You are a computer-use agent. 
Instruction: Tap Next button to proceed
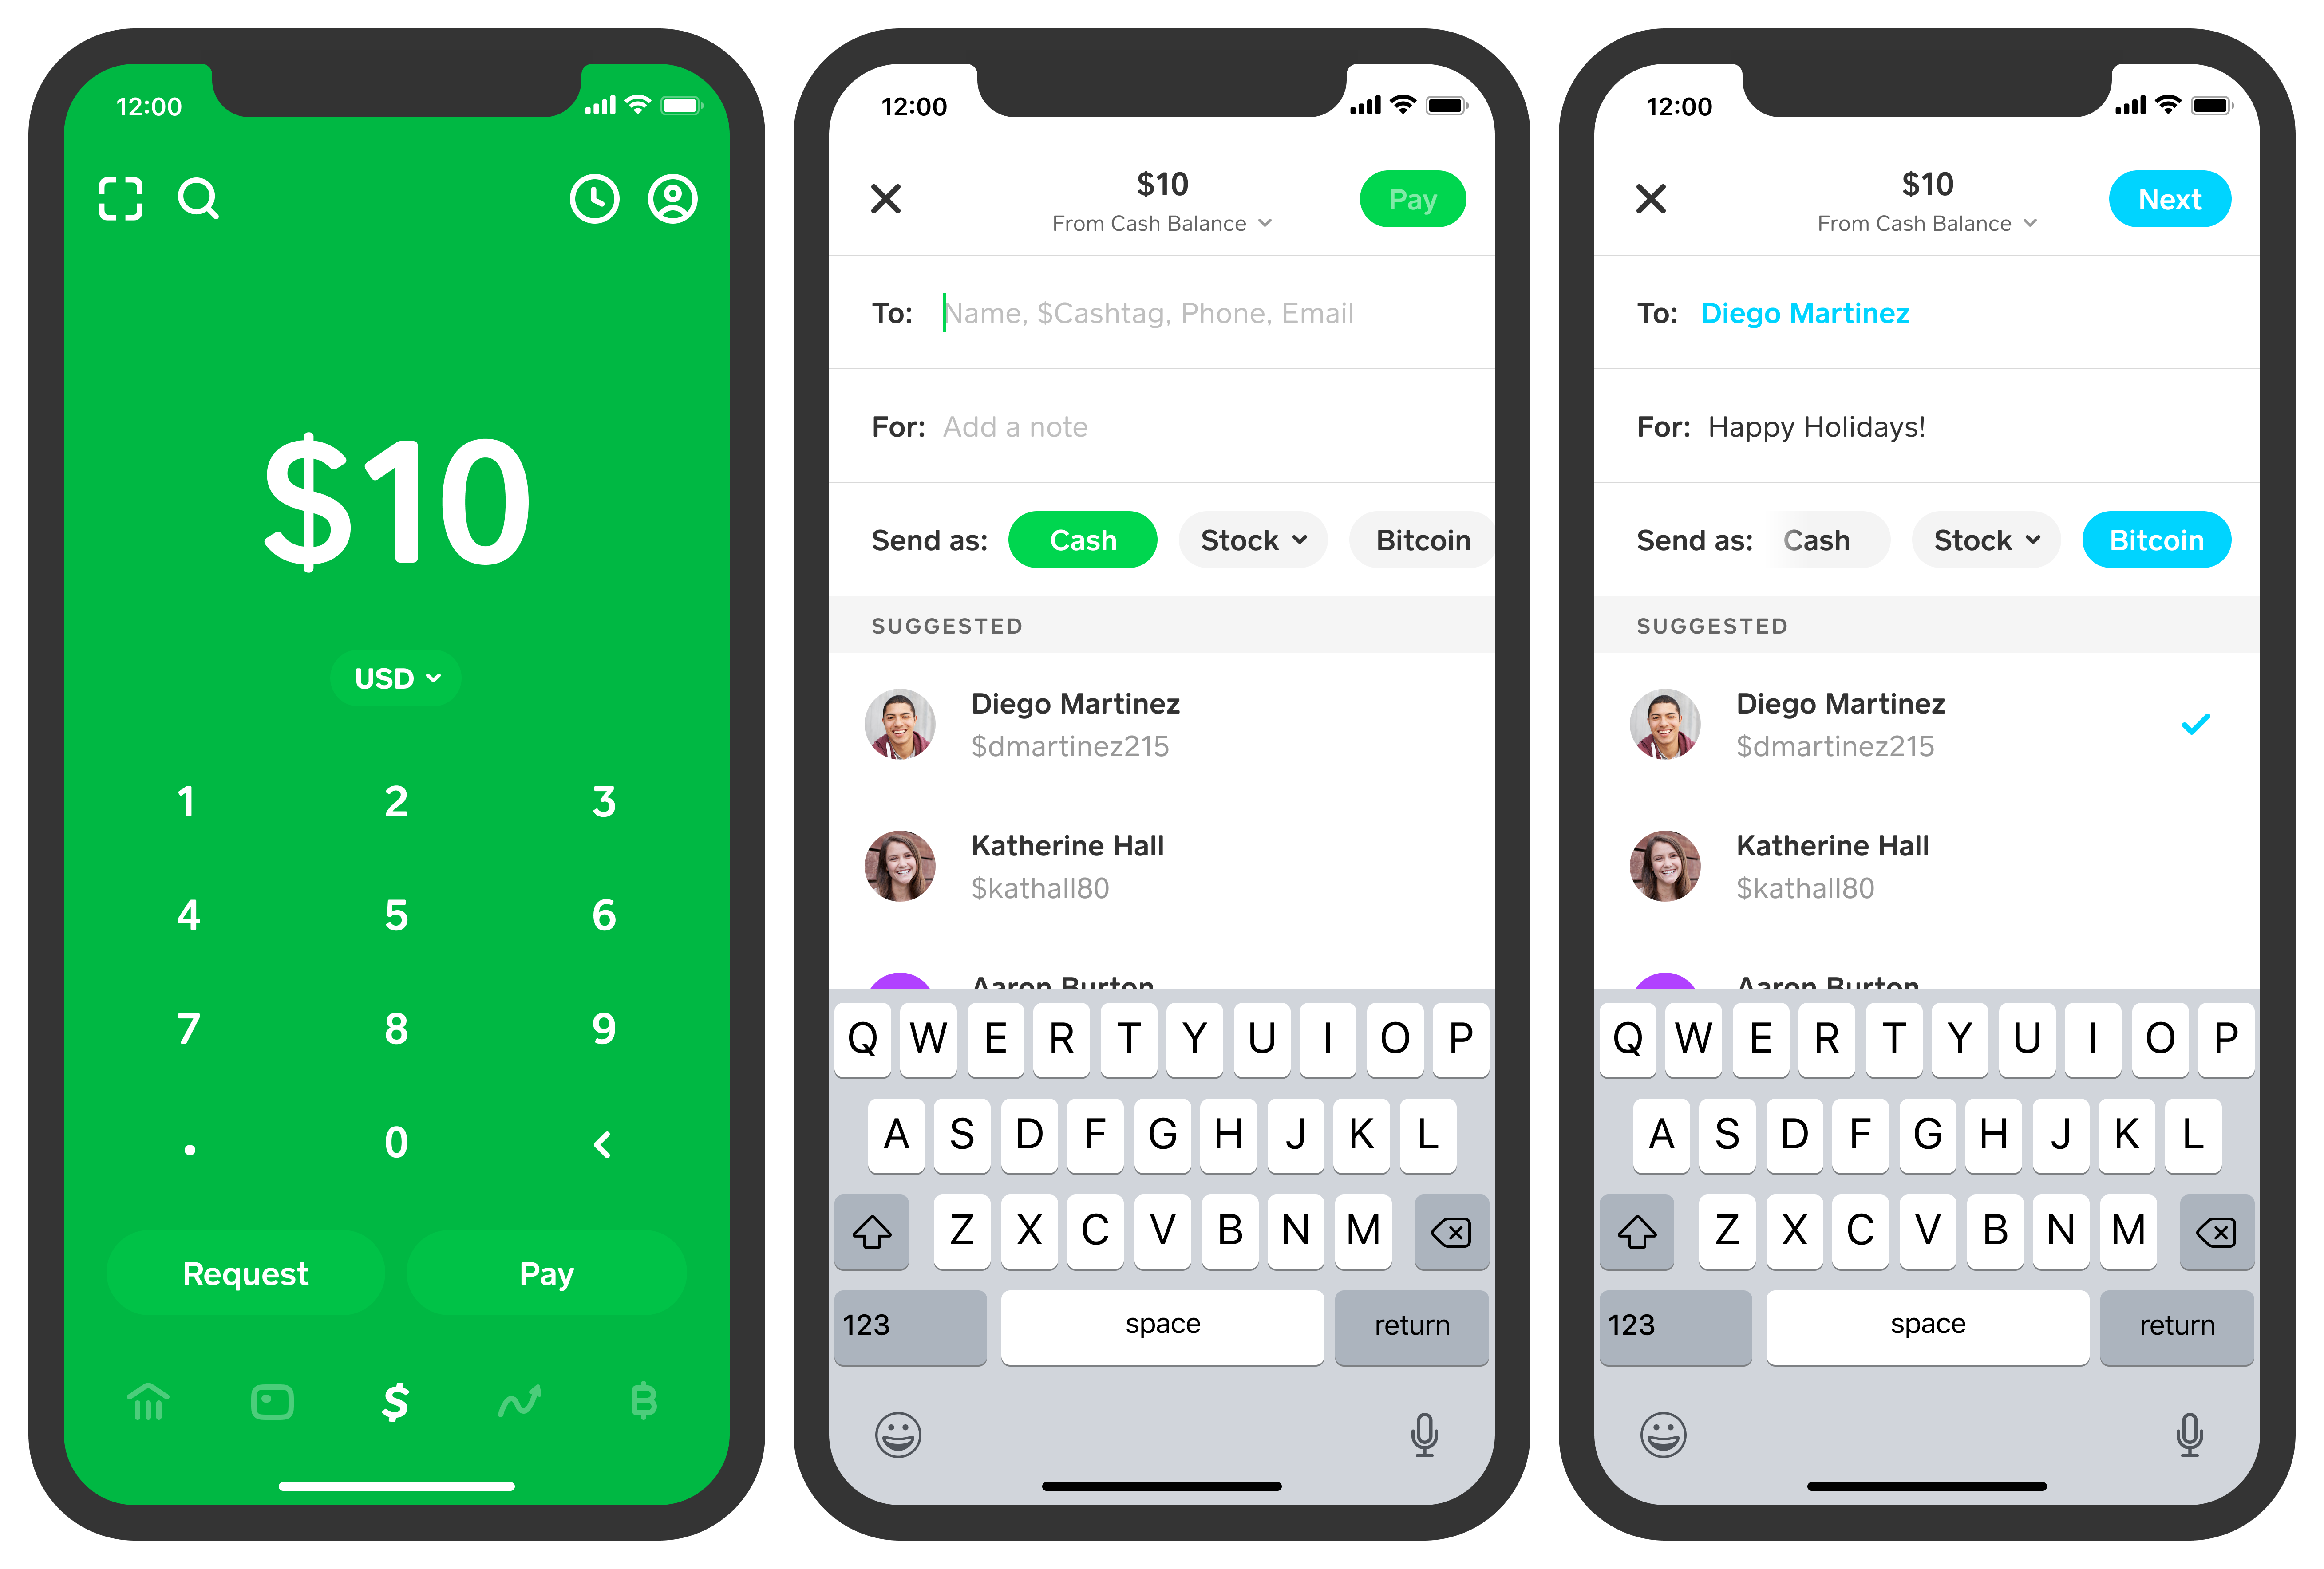(2172, 198)
